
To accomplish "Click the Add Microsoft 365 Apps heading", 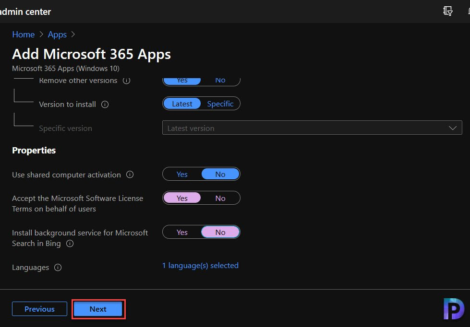I will point(91,54).
